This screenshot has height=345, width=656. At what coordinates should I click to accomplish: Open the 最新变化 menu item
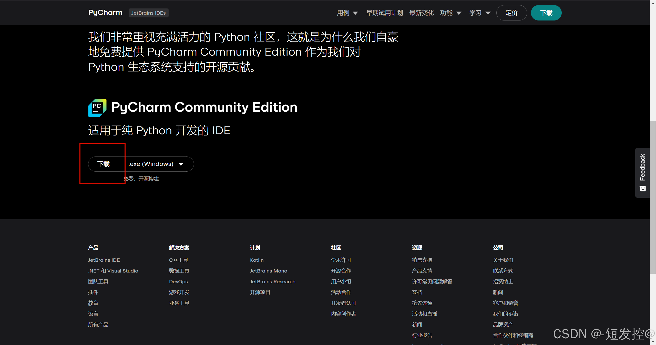point(421,13)
